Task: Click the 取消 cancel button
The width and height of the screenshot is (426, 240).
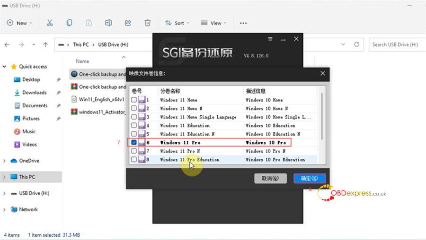Action: tap(270, 179)
